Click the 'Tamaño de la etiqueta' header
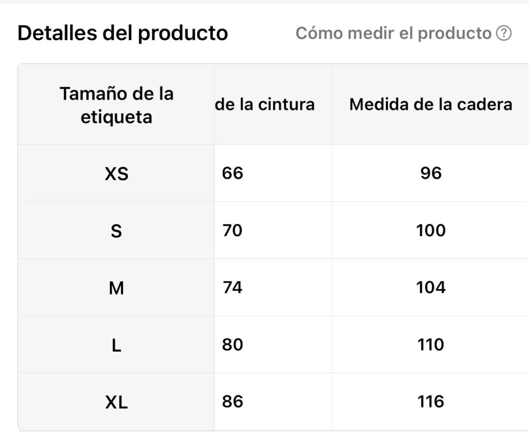 (x=116, y=105)
